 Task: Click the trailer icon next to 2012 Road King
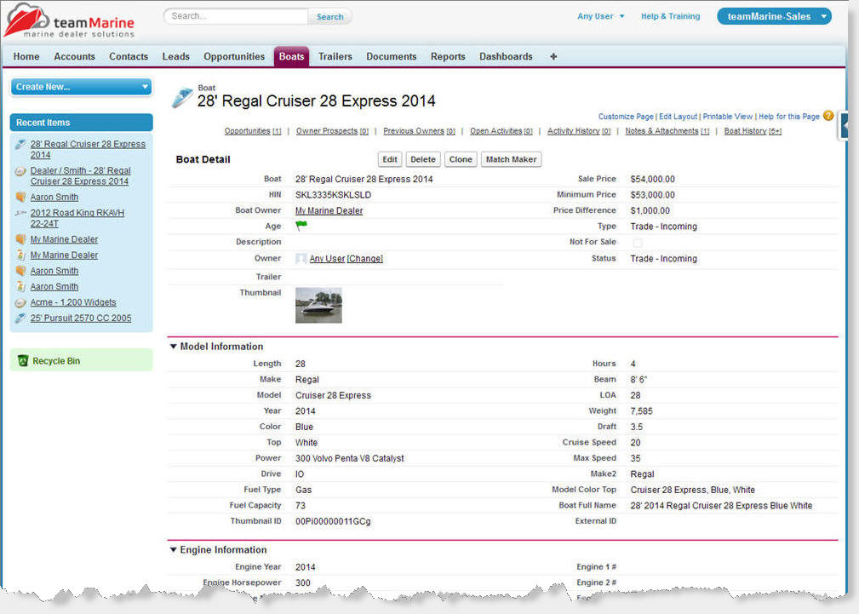click(21, 213)
